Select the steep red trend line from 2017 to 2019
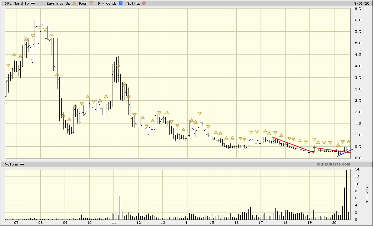Image resolution: width=373 pixels, height=226 pixels. point(293,144)
